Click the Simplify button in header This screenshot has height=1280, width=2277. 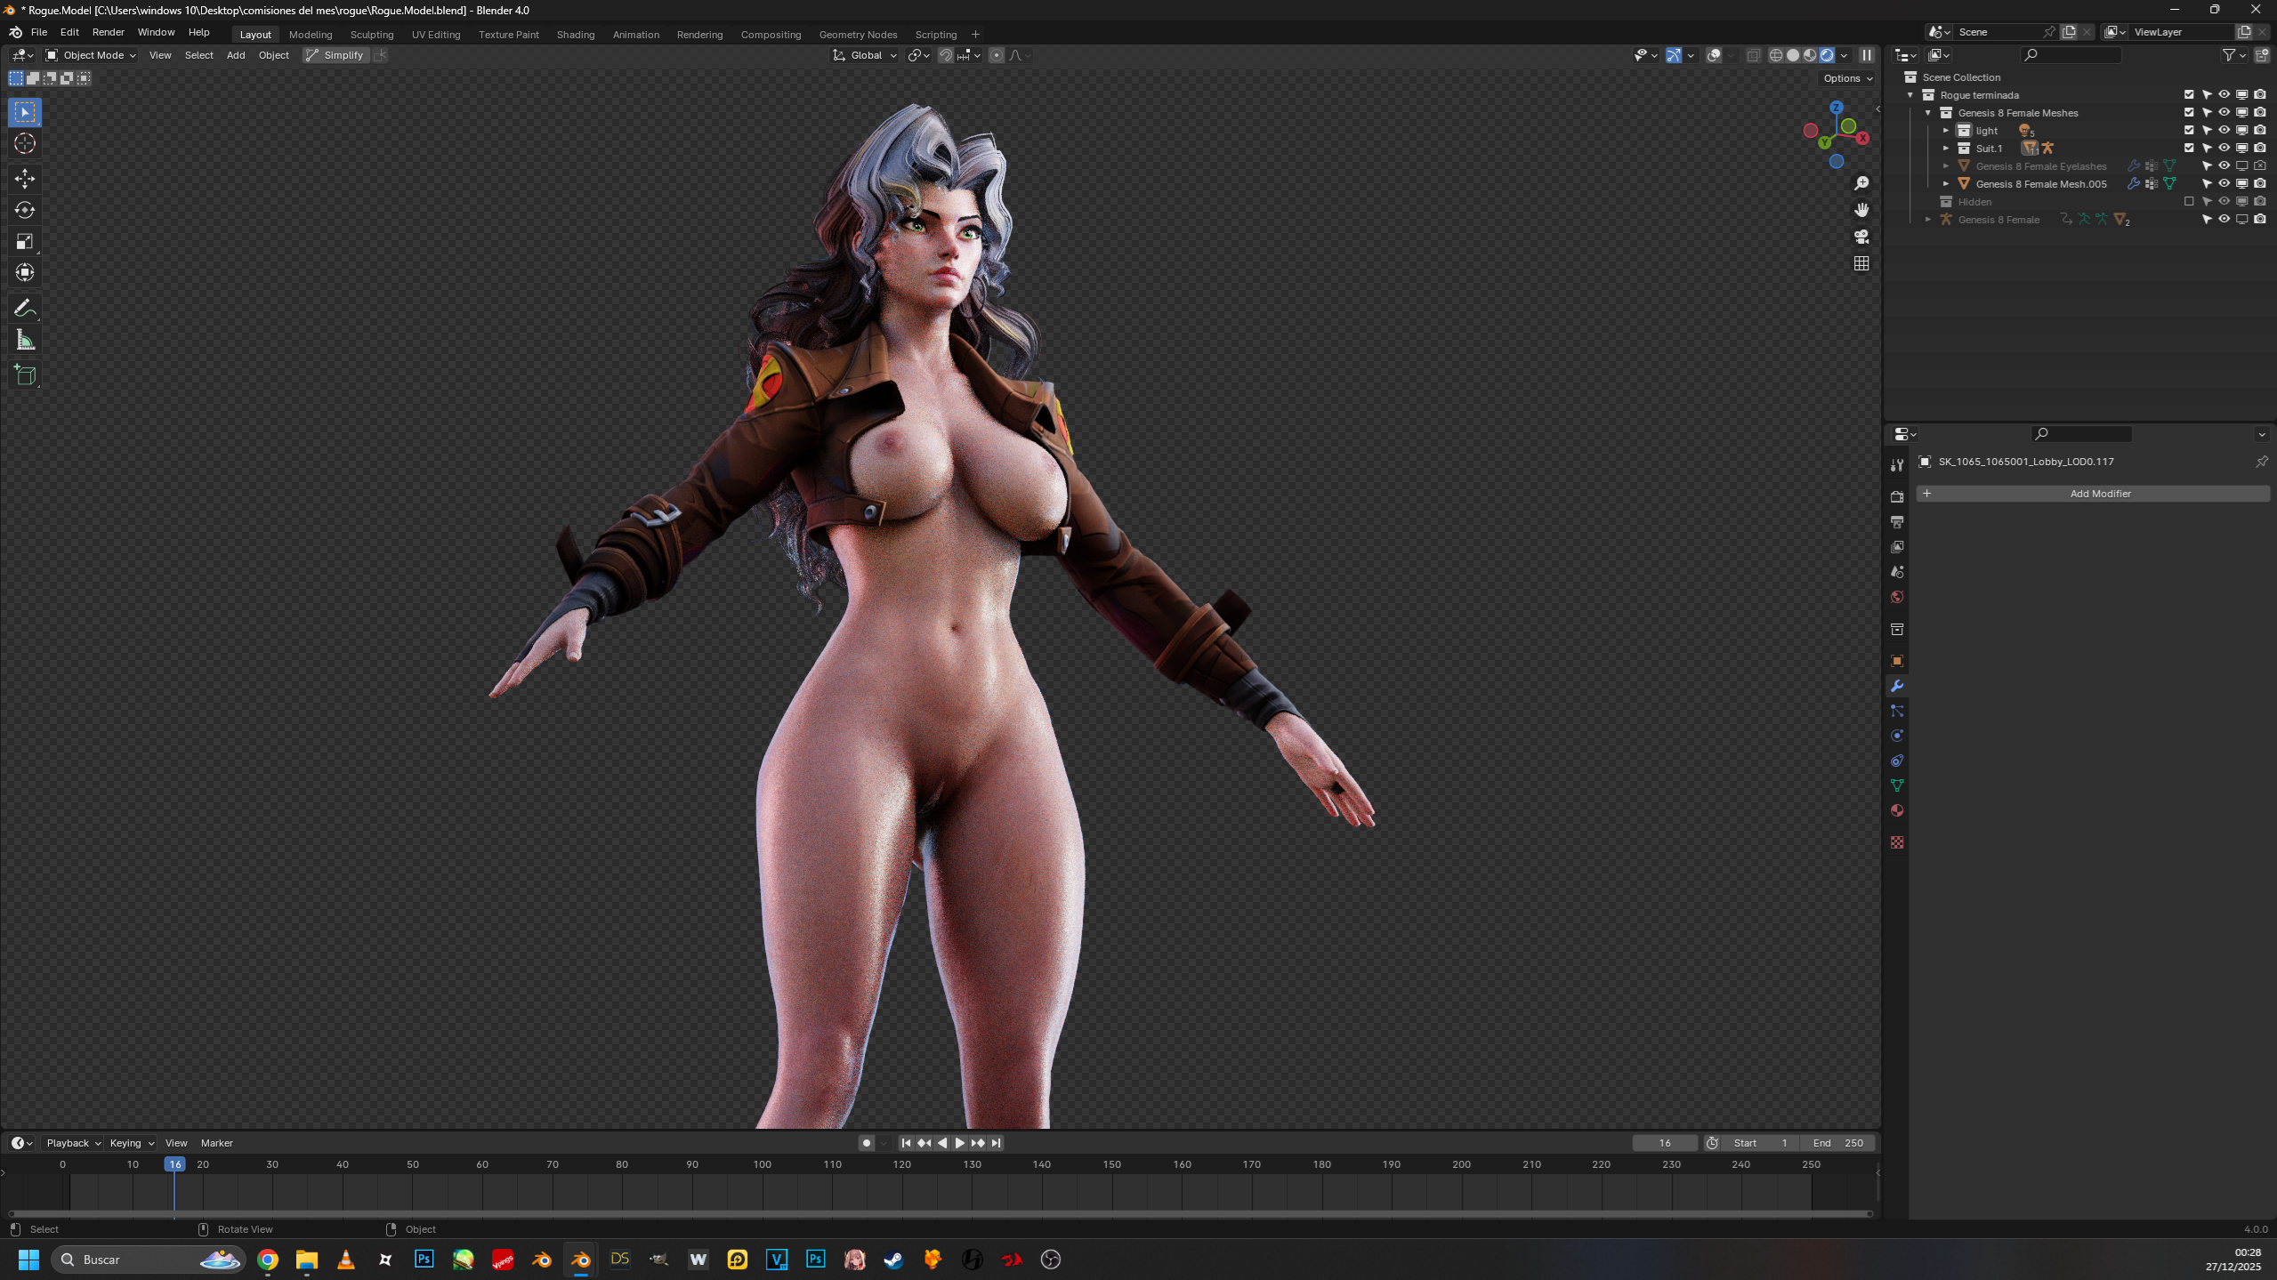335,55
